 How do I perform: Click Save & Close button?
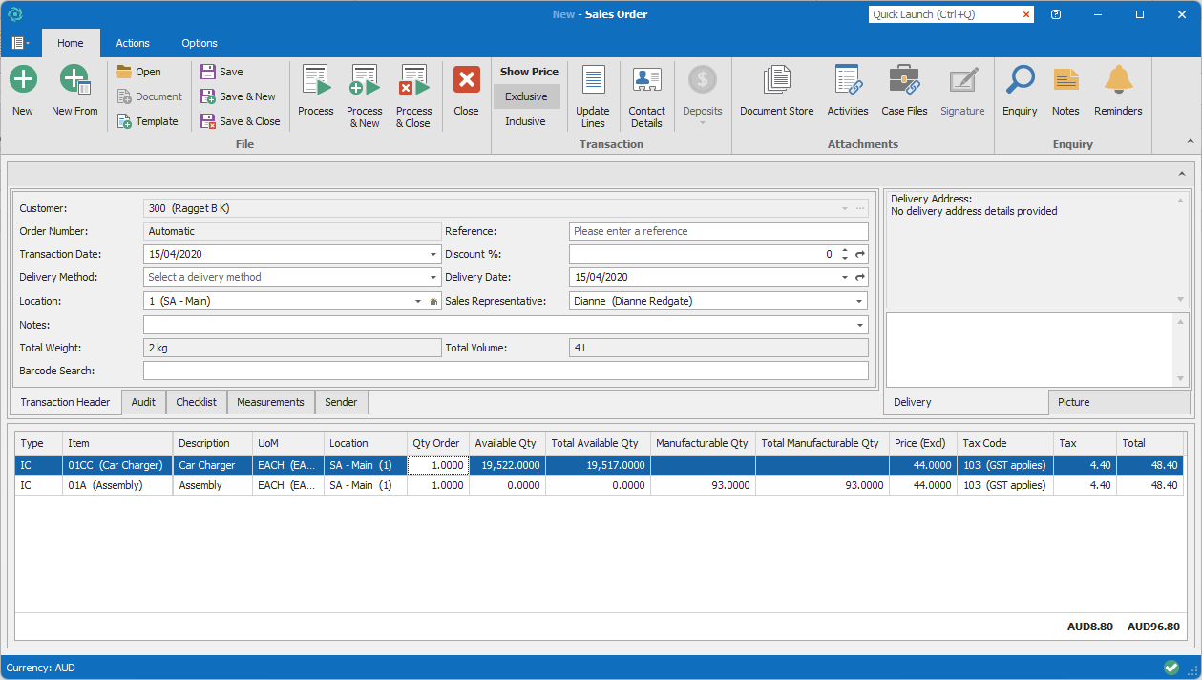(x=241, y=121)
